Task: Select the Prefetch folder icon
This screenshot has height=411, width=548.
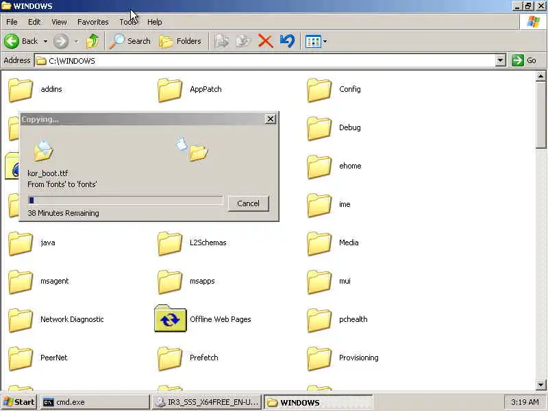Action: 169,358
